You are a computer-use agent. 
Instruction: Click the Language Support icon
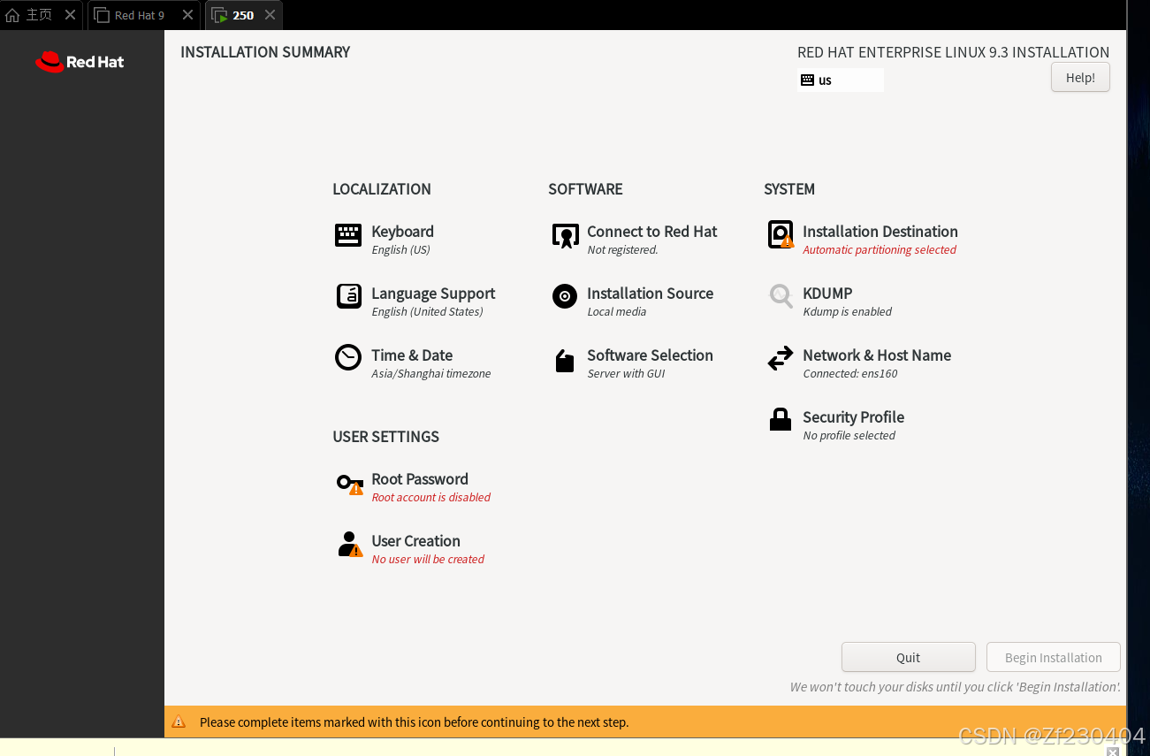click(x=348, y=296)
